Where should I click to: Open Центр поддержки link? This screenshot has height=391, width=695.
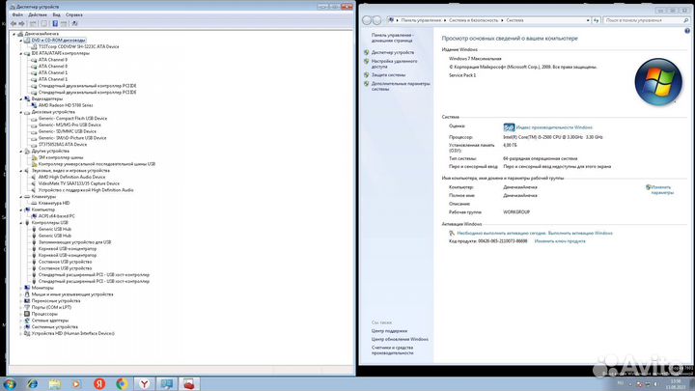point(389,331)
